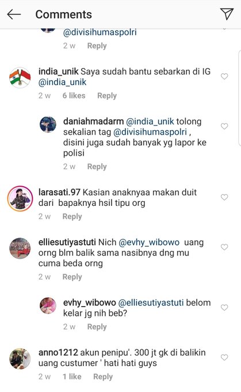This screenshot has width=241, height=392.
Task: Go back using the arrow icon
Action: tap(14, 14)
